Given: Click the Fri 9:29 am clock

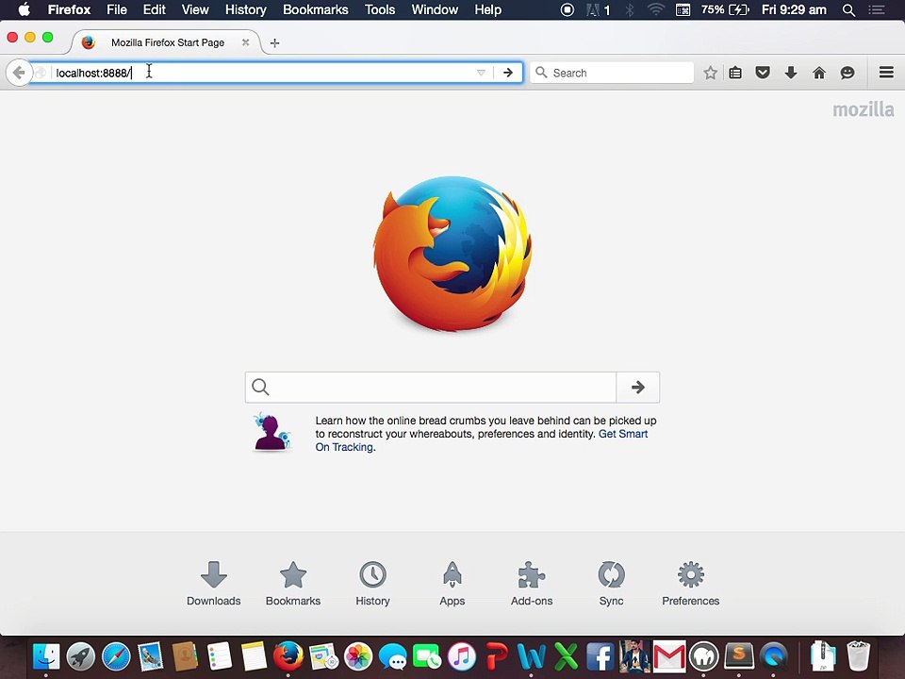Looking at the screenshot, I should (794, 9).
